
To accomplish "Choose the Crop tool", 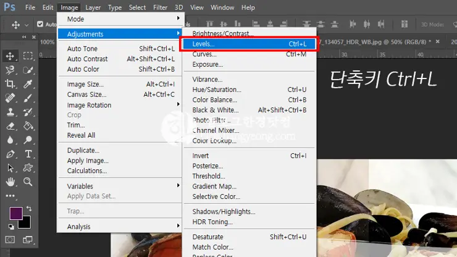I will pos(10,84).
